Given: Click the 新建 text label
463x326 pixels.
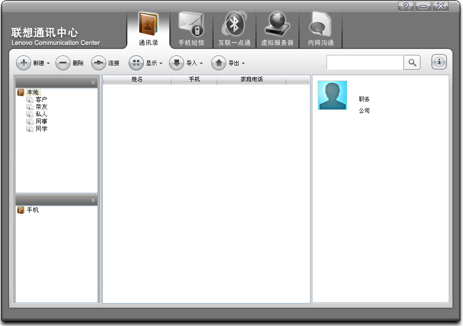Looking at the screenshot, I should point(38,63).
